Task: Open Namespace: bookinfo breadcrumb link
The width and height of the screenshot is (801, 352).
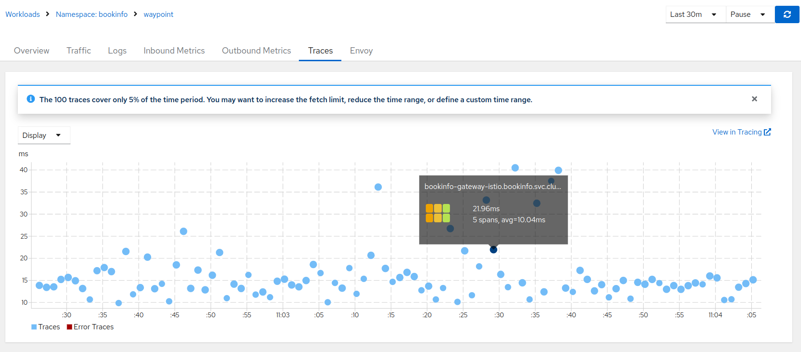Action: [x=92, y=14]
